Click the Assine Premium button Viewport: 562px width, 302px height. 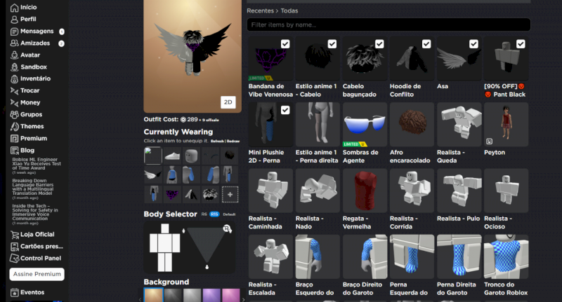(x=37, y=274)
